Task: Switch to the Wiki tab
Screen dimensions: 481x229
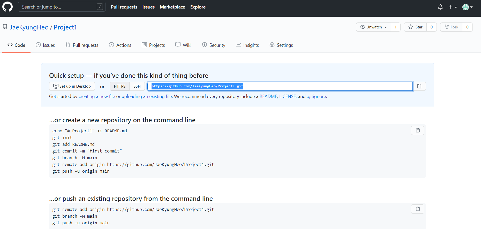Action: coord(183,45)
